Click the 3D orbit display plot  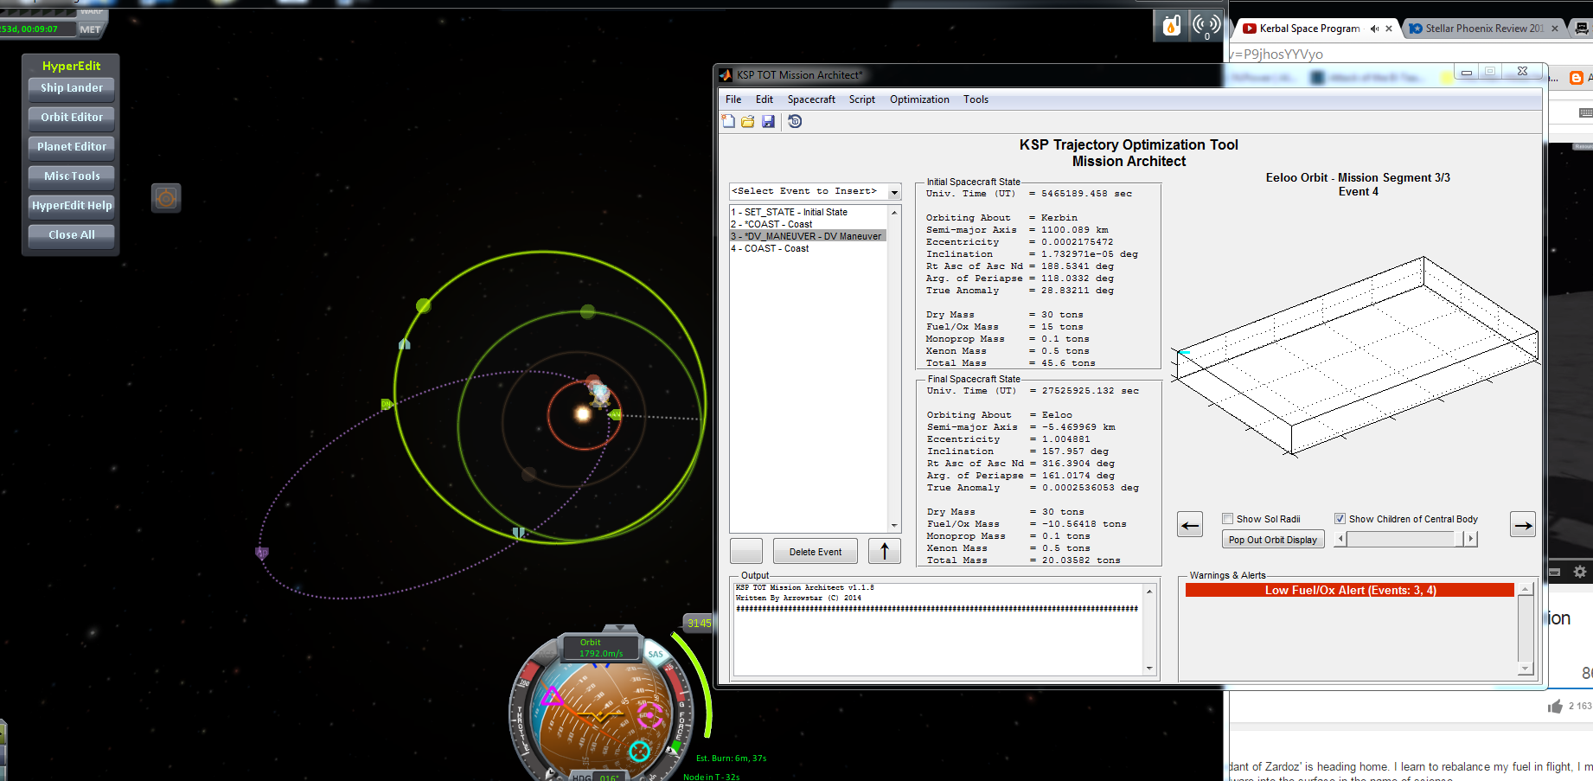[x=1356, y=355]
